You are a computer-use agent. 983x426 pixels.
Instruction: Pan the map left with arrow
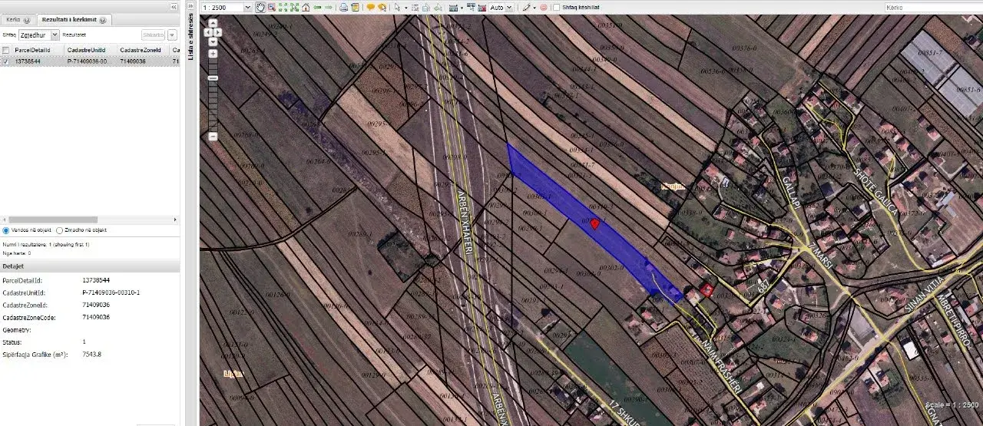[x=208, y=33]
